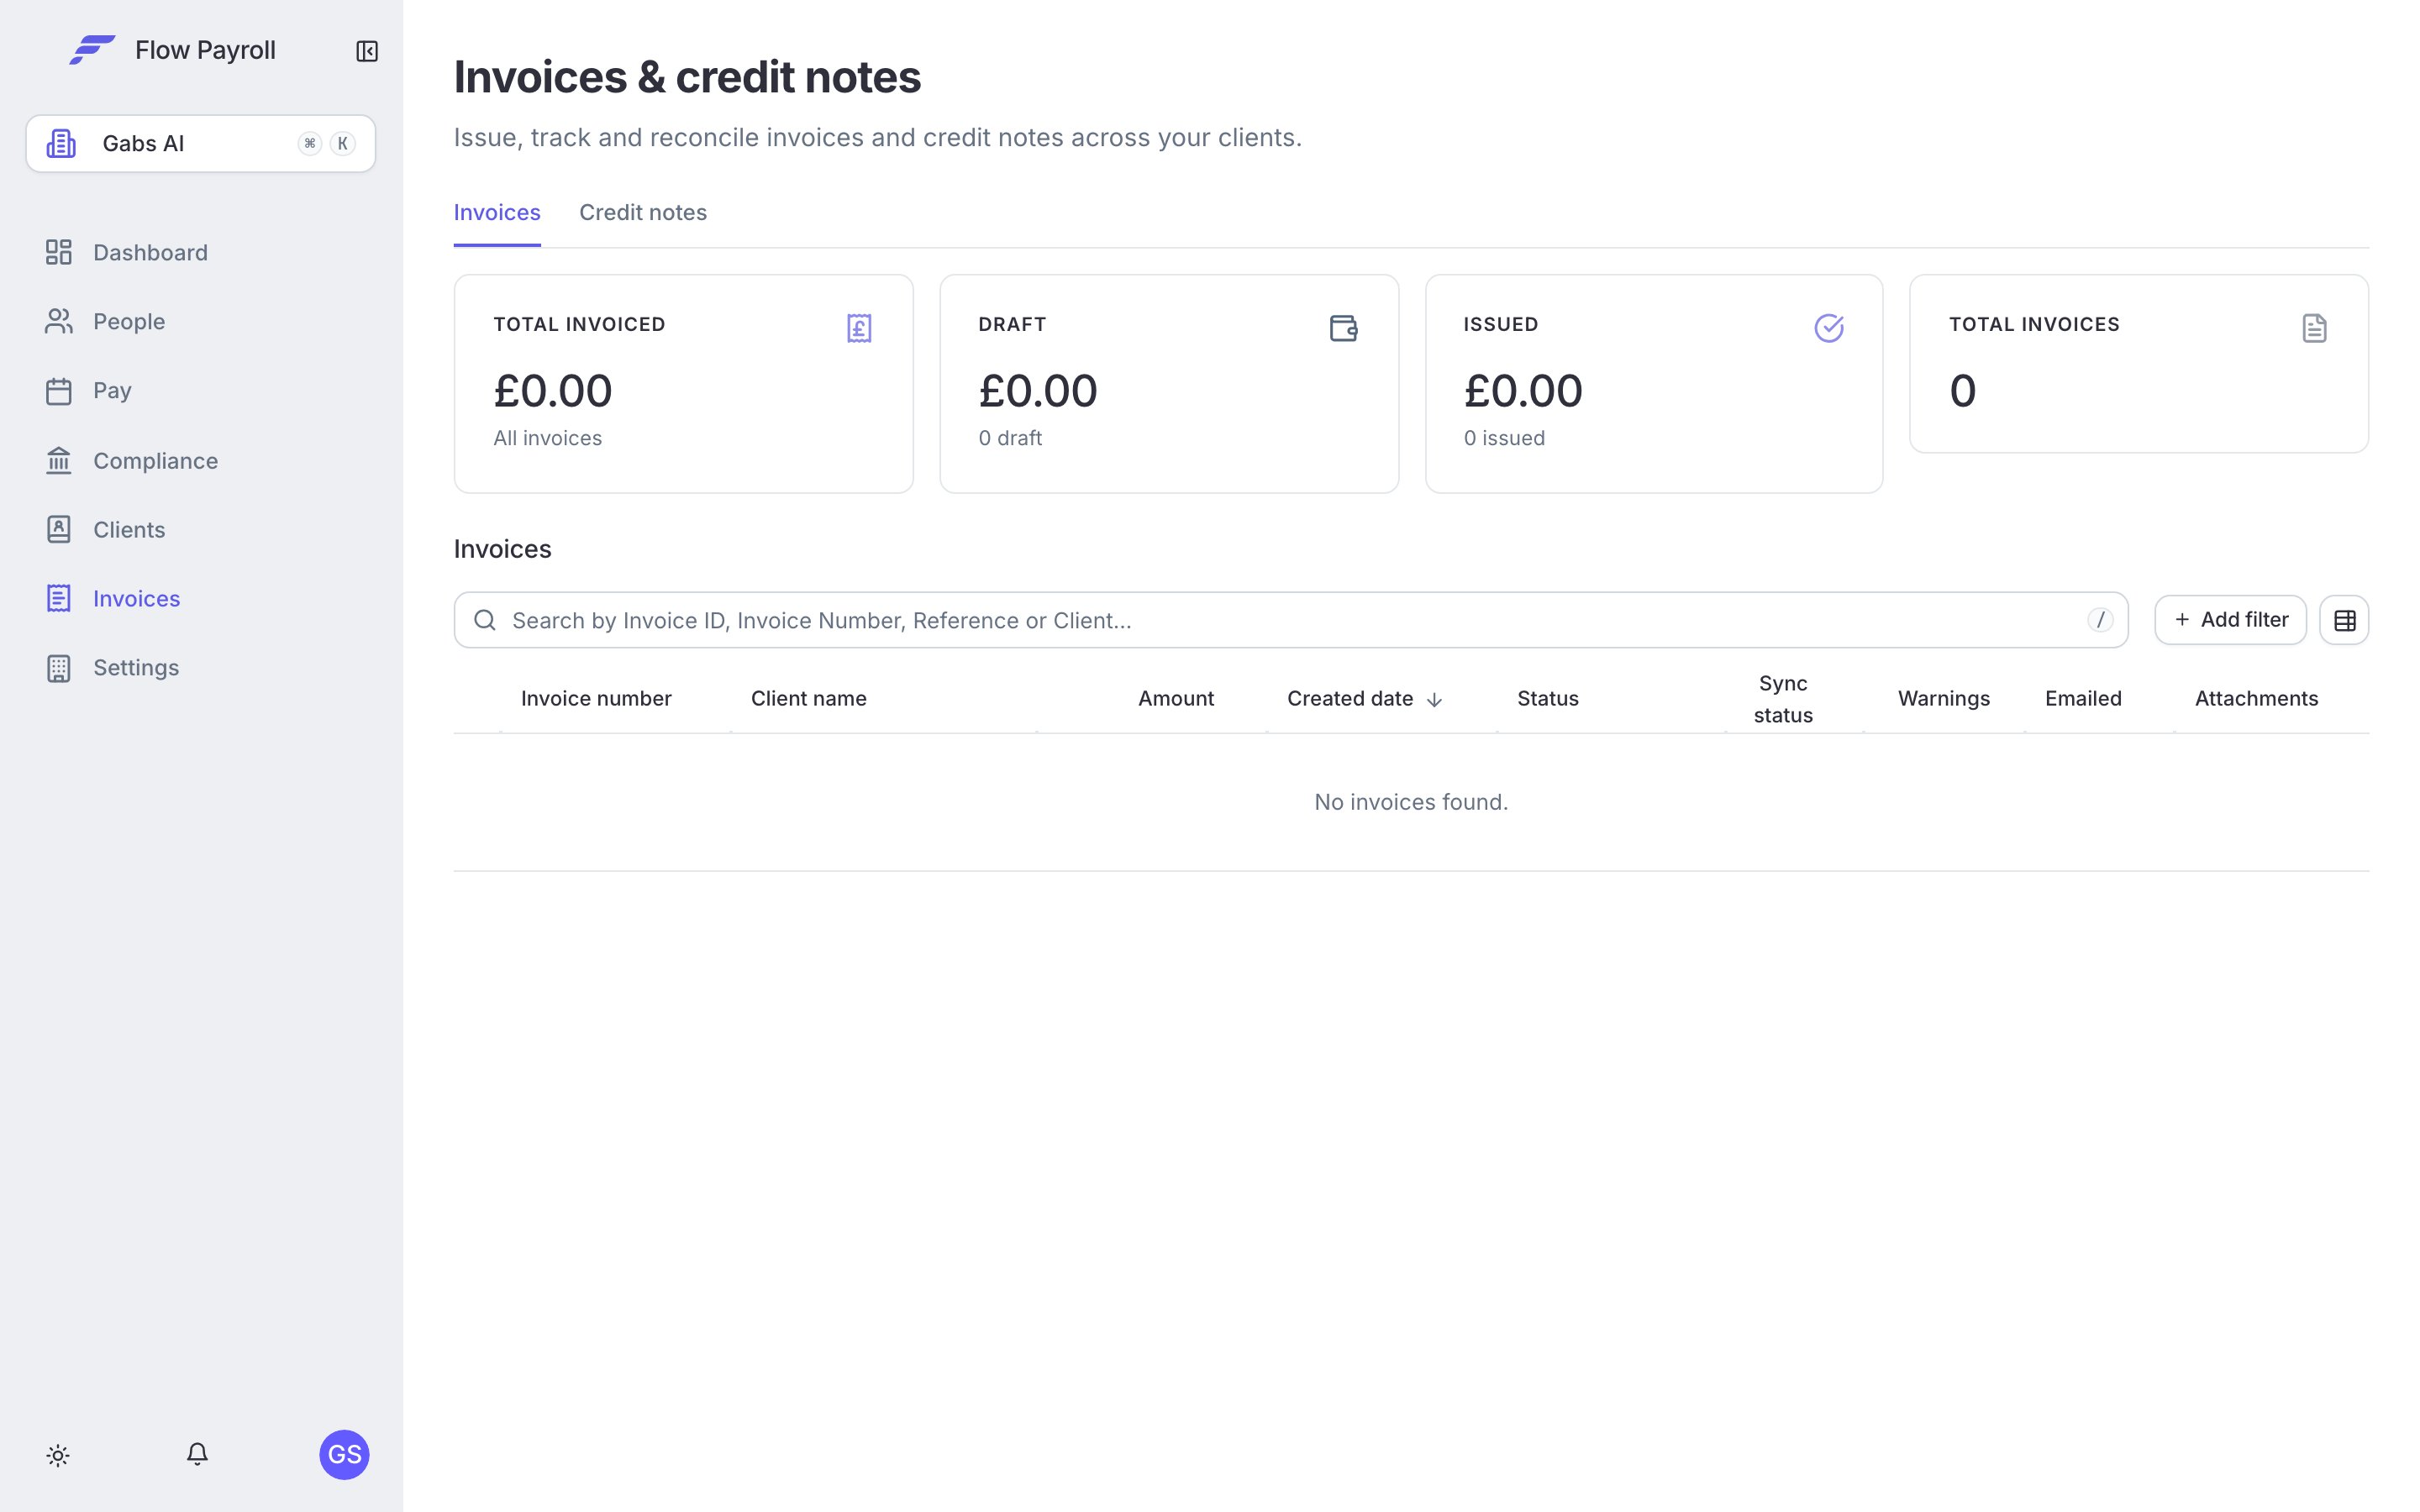Click the Total Invoiced pound receipt icon
Screen dimensions: 2420x1512
(859, 328)
